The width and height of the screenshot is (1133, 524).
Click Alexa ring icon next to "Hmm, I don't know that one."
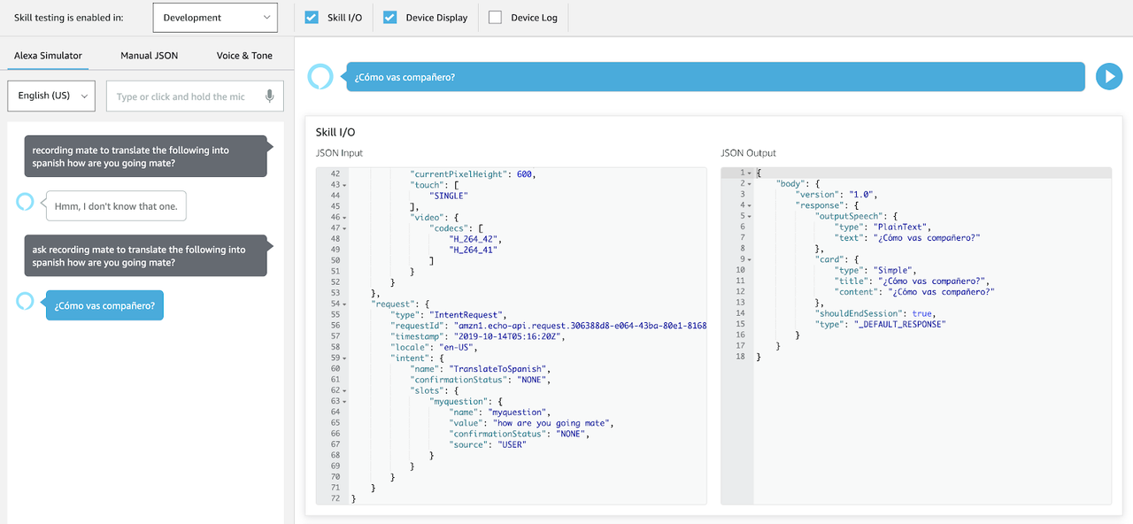click(25, 203)
